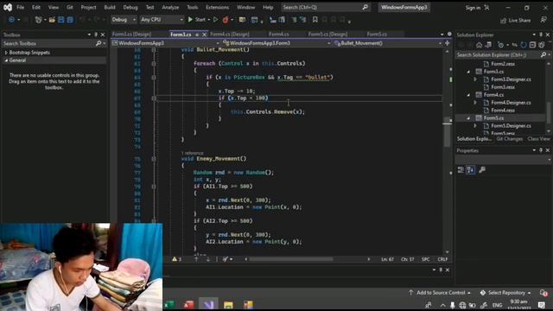Click Start Without Debugging outline arrow
Viewport: 553px width, 311px height.
click(x=215, y=20)
